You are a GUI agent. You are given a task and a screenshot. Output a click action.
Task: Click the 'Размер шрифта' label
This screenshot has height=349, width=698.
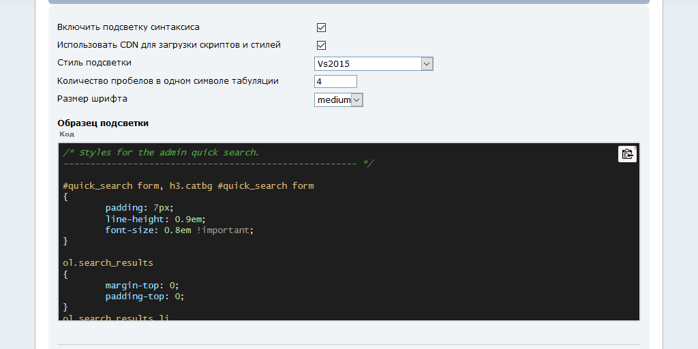click(x=92, y=99)
